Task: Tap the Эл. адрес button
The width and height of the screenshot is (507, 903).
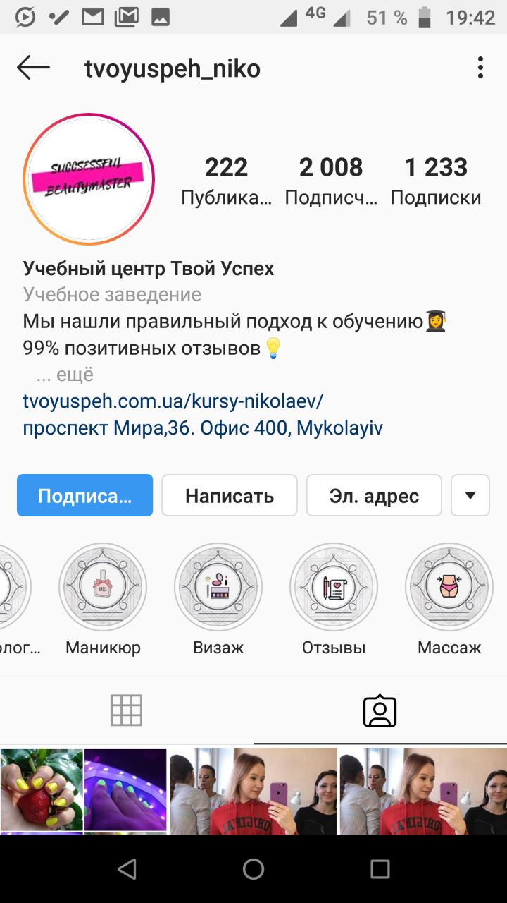Action: (374, 495)
